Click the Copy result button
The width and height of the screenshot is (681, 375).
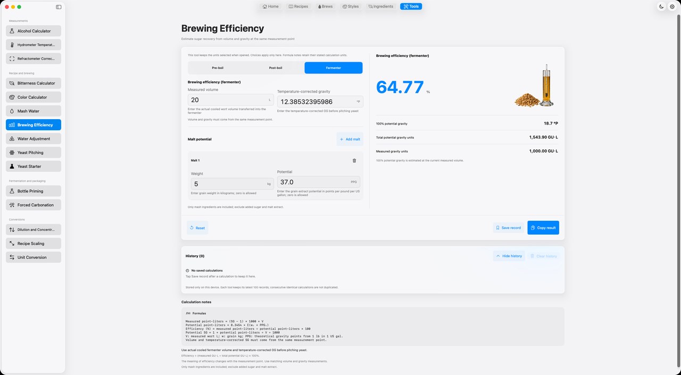(543, 228)
